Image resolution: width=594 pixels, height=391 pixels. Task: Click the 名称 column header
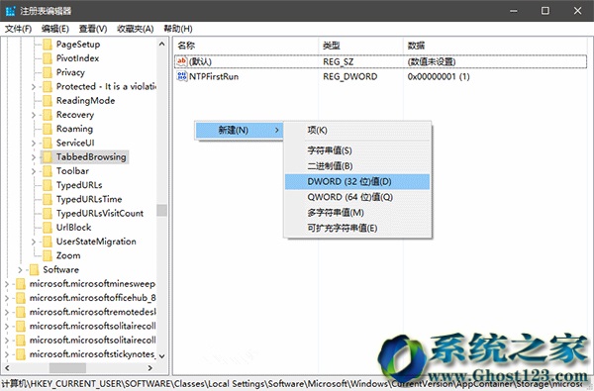(247, 46)
